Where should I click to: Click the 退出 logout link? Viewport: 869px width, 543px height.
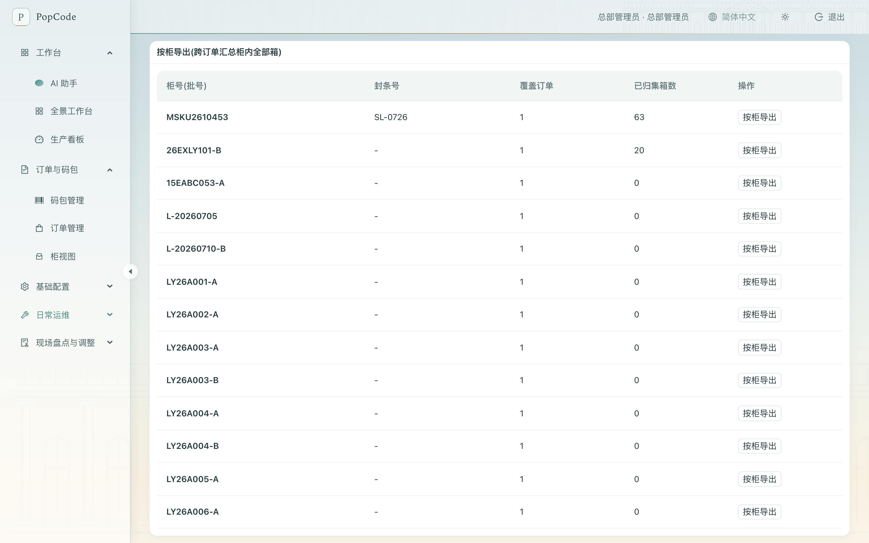[829, 17]
